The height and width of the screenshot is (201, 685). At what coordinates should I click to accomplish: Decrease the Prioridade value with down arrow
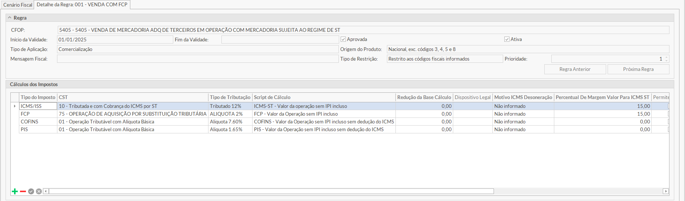click(x=666, y=61)
